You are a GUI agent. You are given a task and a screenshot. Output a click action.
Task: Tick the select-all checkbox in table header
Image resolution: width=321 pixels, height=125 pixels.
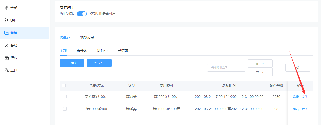pos(64,86)
